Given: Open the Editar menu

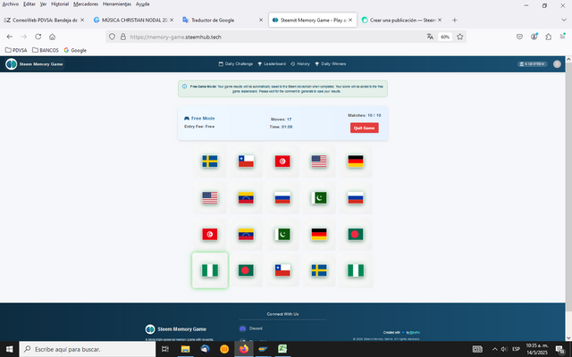Looking at the screenshot, I should [x=29, y=4].
